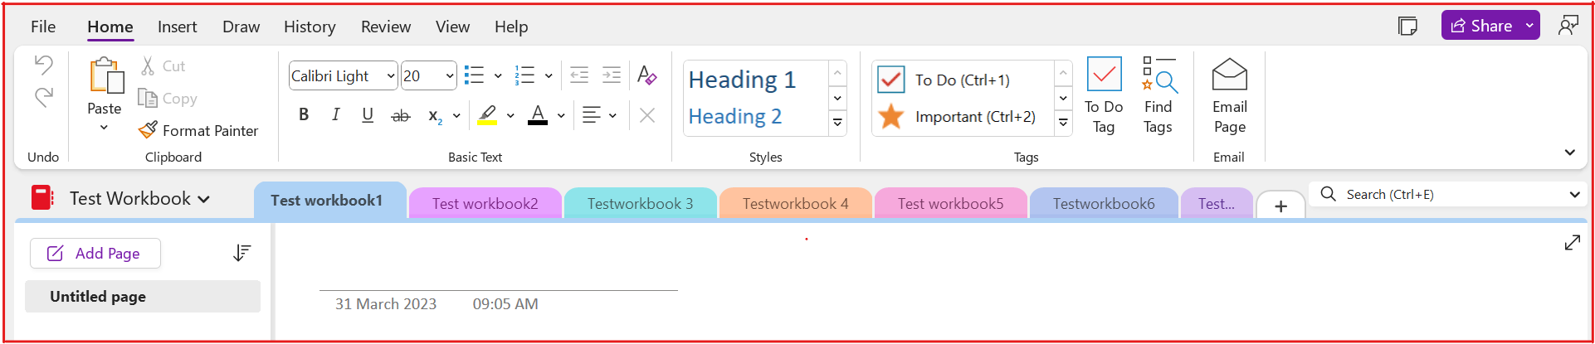The width and height of the screenshot is (1595, 344).
Task: Cut the selection with scissors icon
Action: coord(148,65)
